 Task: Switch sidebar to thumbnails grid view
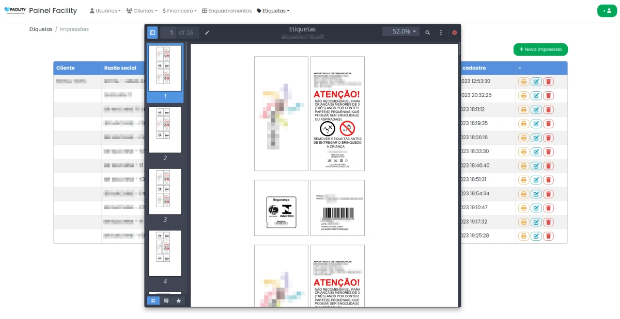153,300
